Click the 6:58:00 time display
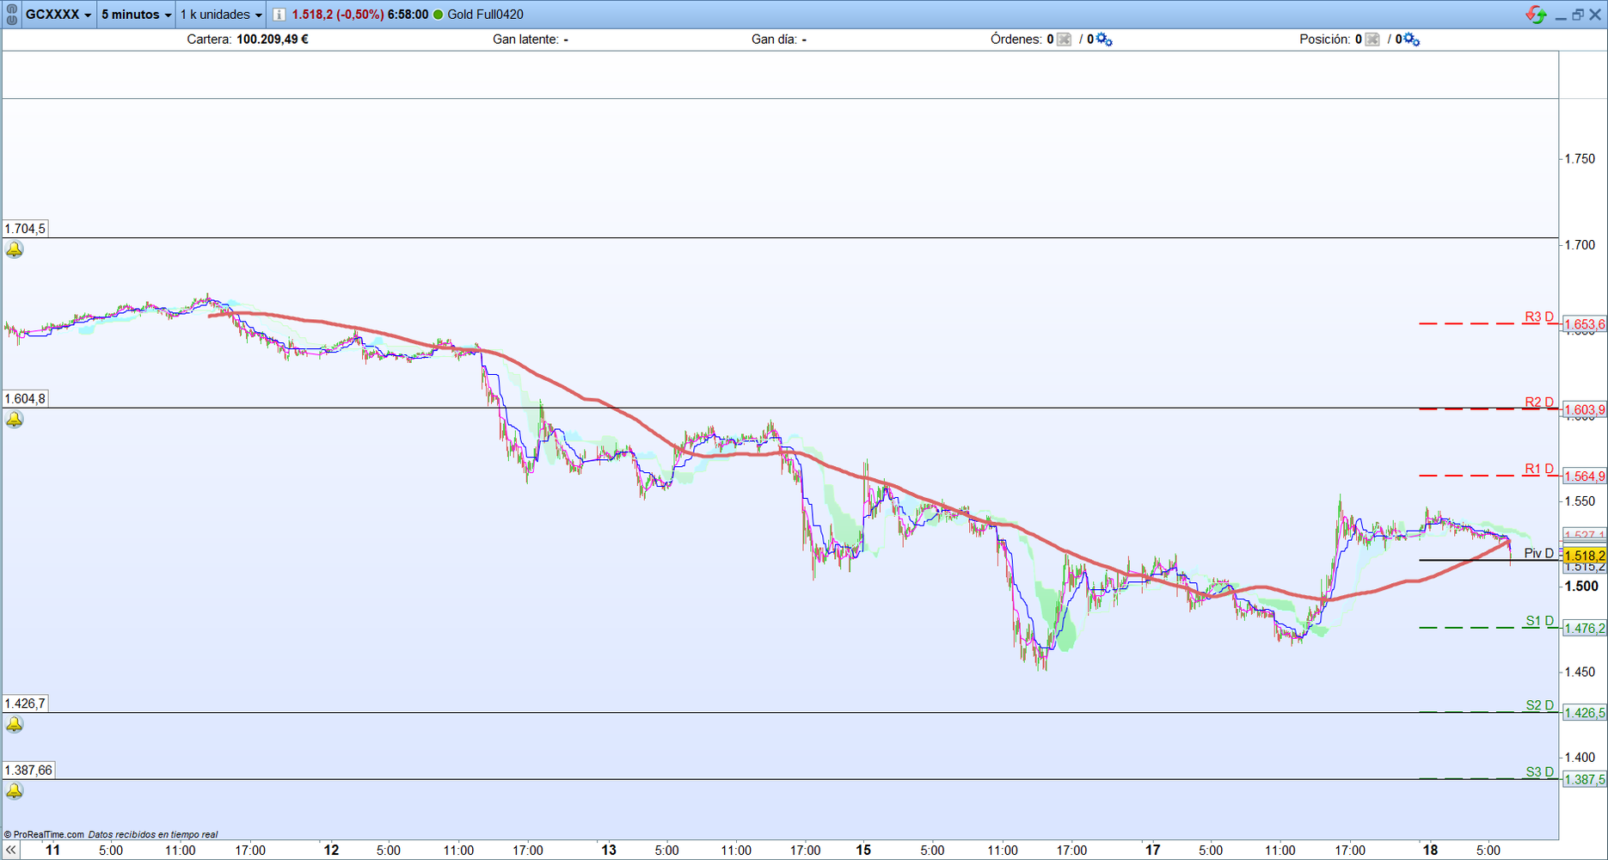This screenshot has width=1608, height=860. click(x=408, y=15)
